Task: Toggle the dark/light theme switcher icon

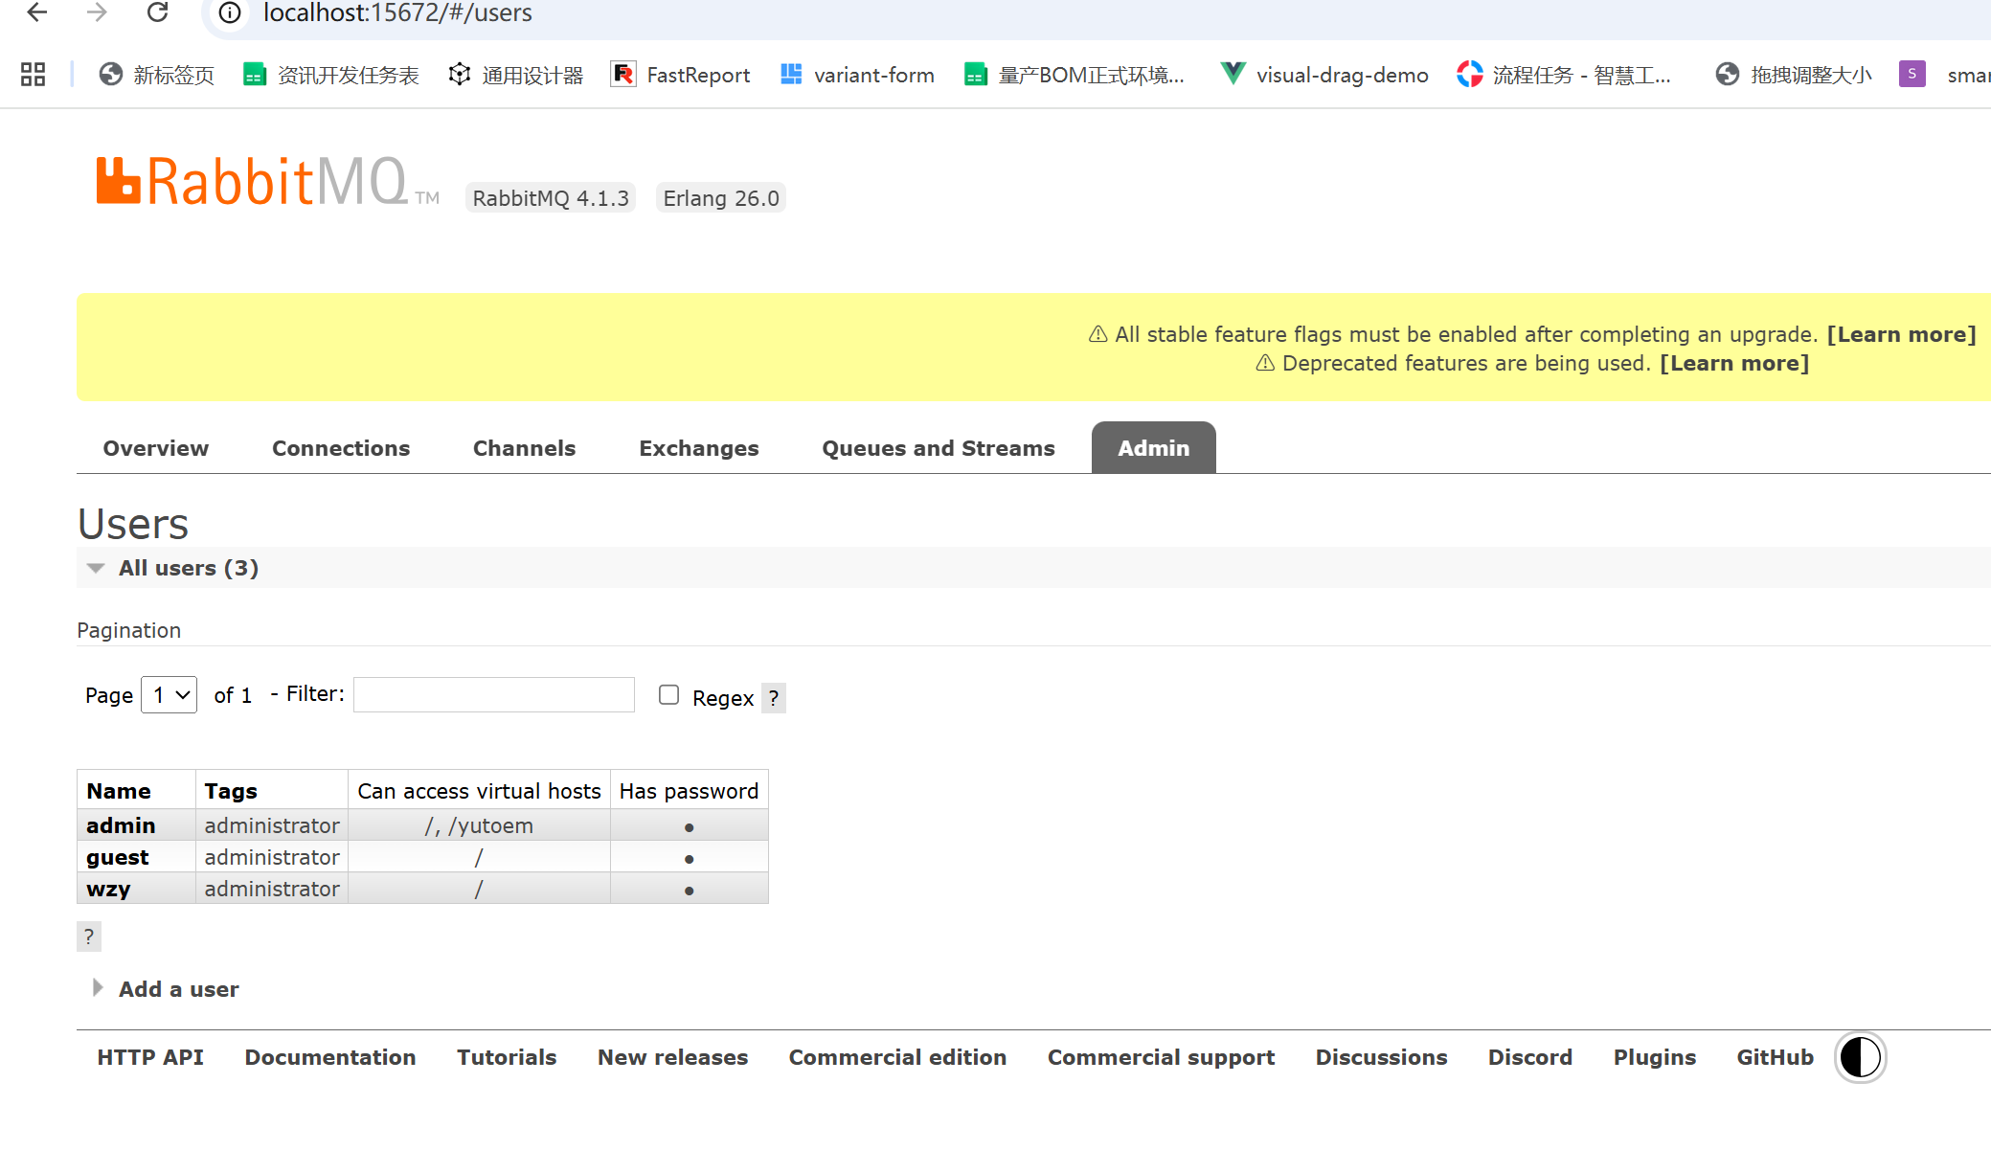Action: coord(1860,1058)
